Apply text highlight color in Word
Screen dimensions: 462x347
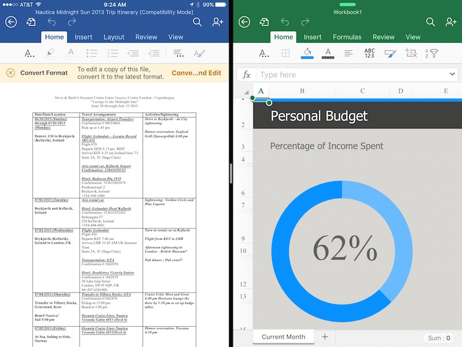[50, 53]
